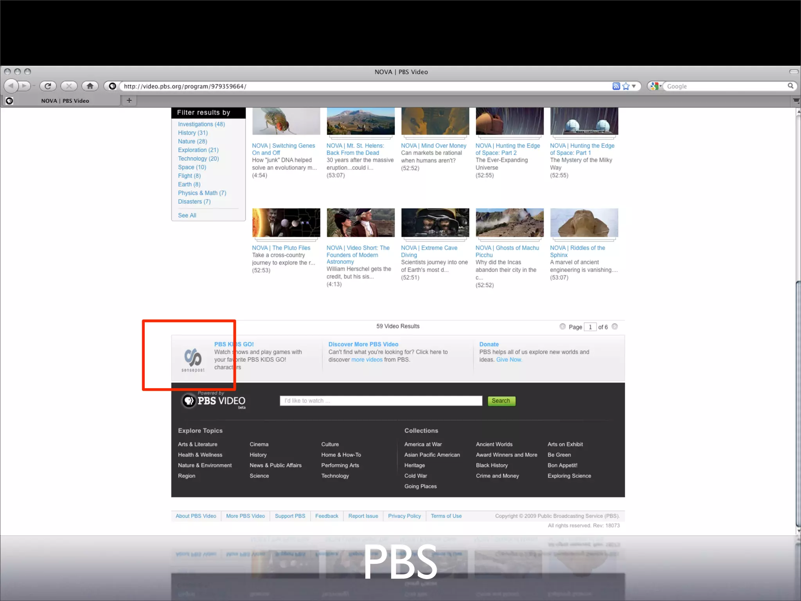Open a new tab with plus button
The image size is (801, 601).
129,101
